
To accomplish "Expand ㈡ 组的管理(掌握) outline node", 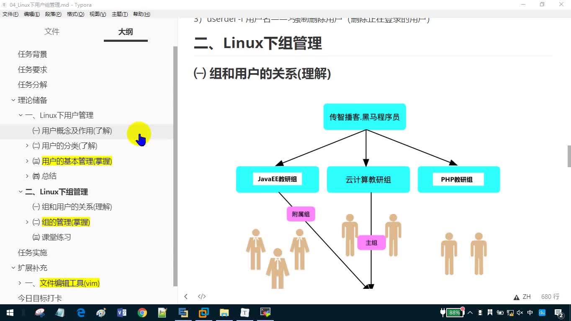I will point(28,222).
